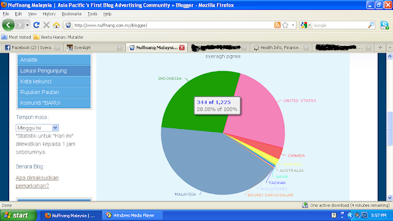Open the Edit menu
This screenshot has width=393, height=221.
coord(18,14)
